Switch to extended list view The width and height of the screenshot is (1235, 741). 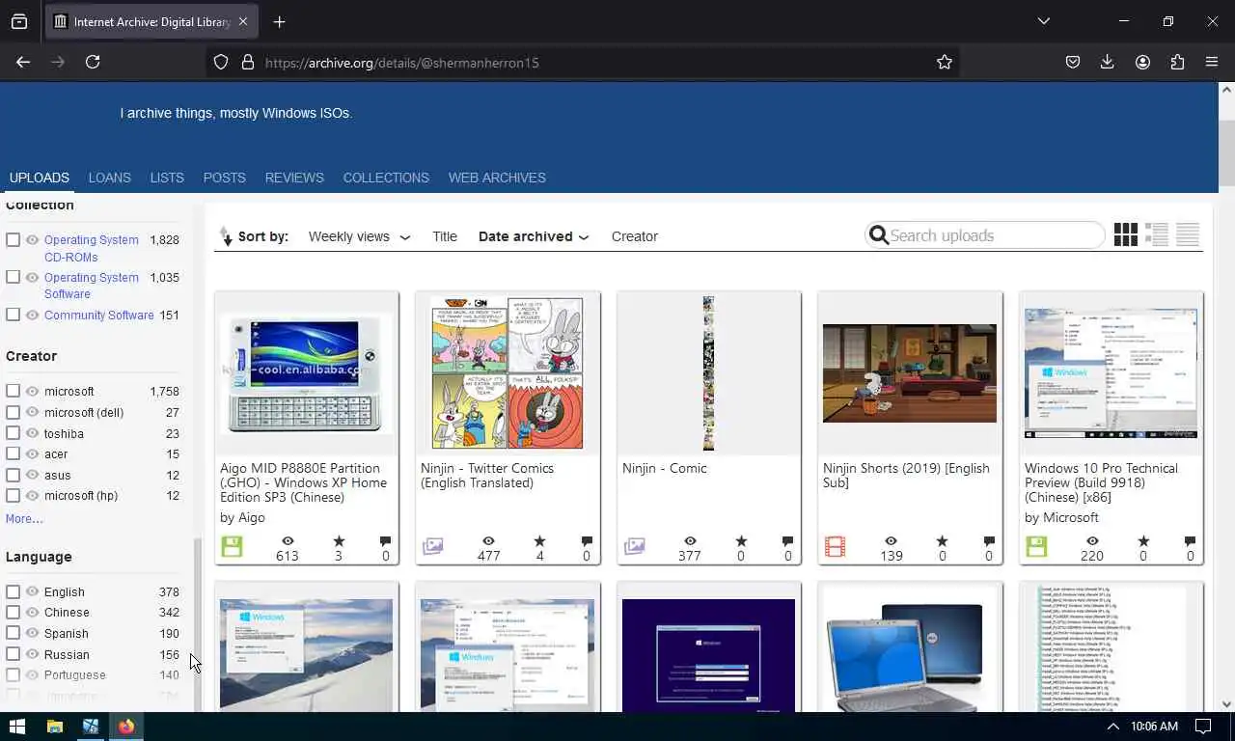point(1157,234)
